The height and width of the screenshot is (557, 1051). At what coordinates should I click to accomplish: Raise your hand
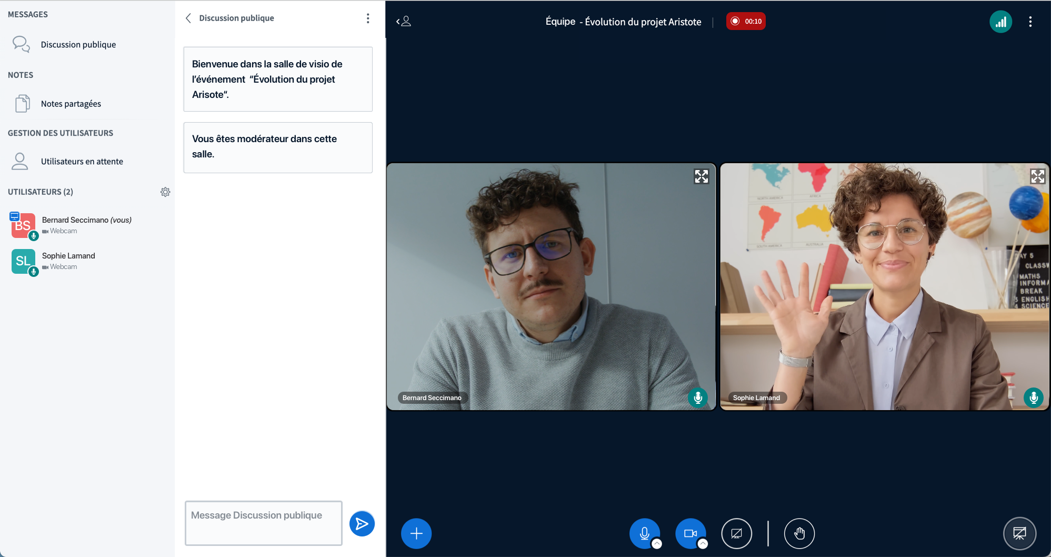click(799, 533)
